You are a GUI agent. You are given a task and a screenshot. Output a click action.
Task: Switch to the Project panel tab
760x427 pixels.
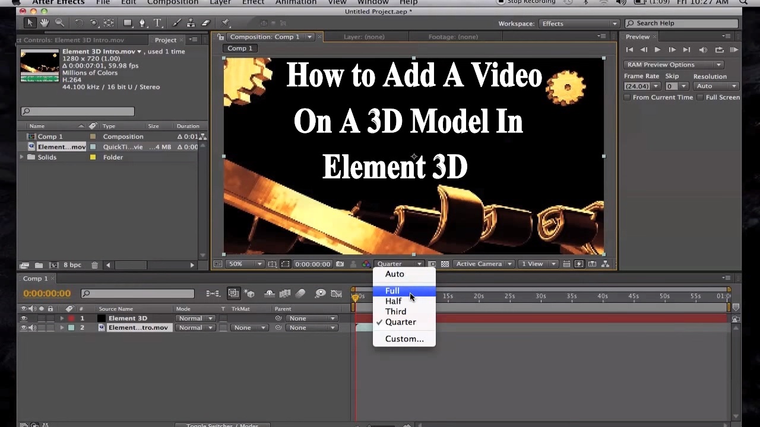point(166,40)
